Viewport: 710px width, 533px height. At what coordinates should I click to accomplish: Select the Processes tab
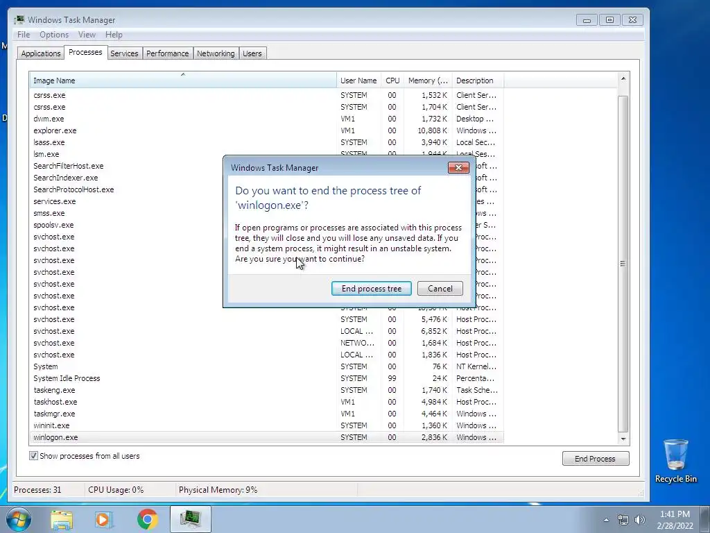pos(85,52)
